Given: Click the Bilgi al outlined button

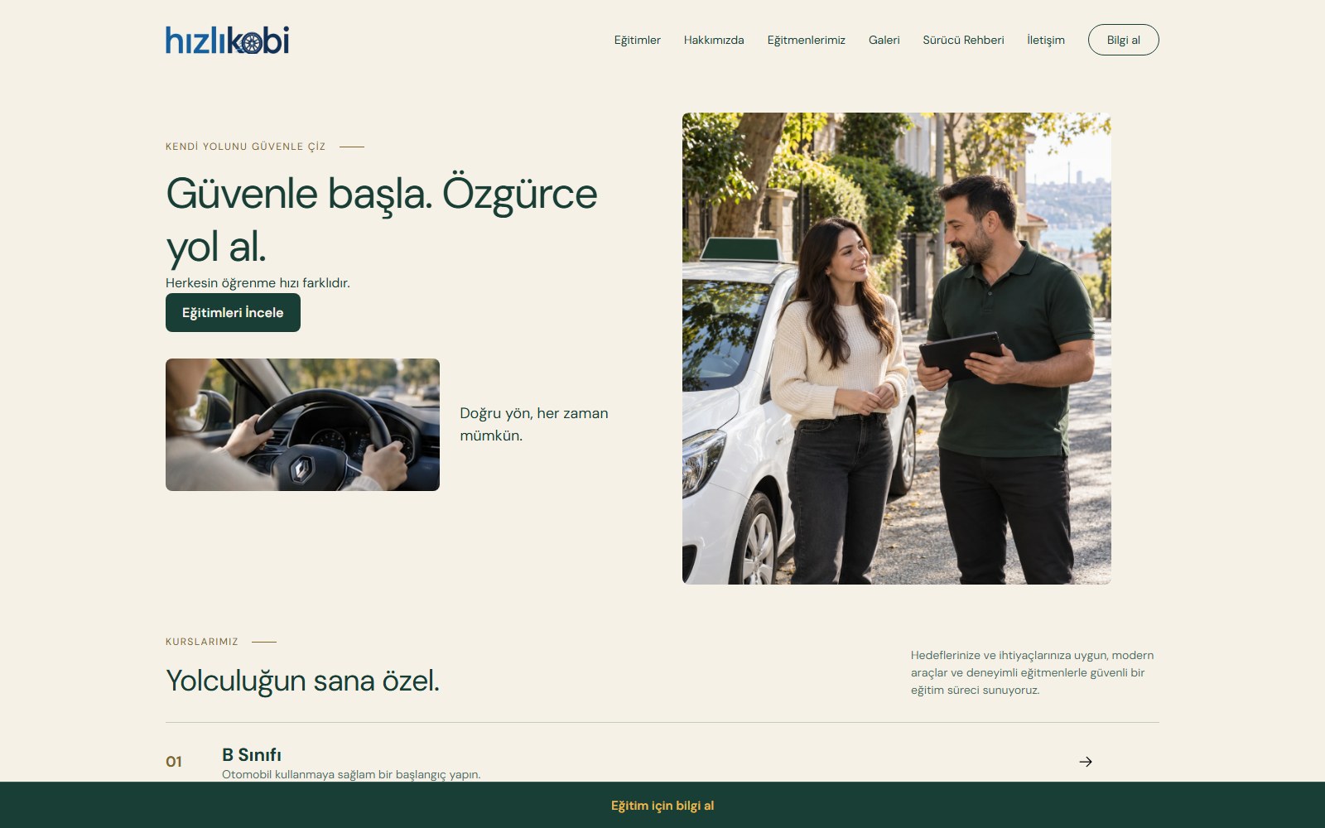Looking at the screenshot, I should coord(1123,40).
